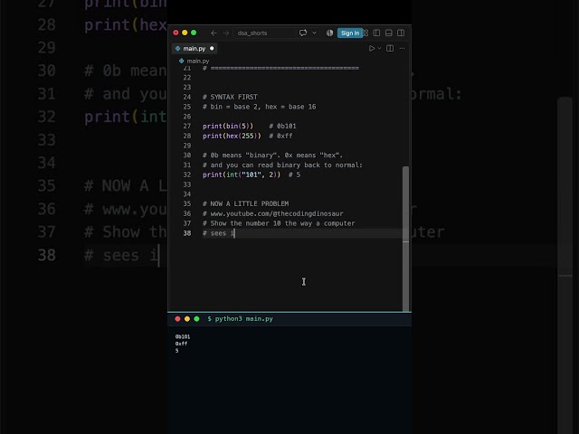579x434 pixels.
Task: Go back with the left arrow icon
Action: pyautogui.click(x=214, y=33)
